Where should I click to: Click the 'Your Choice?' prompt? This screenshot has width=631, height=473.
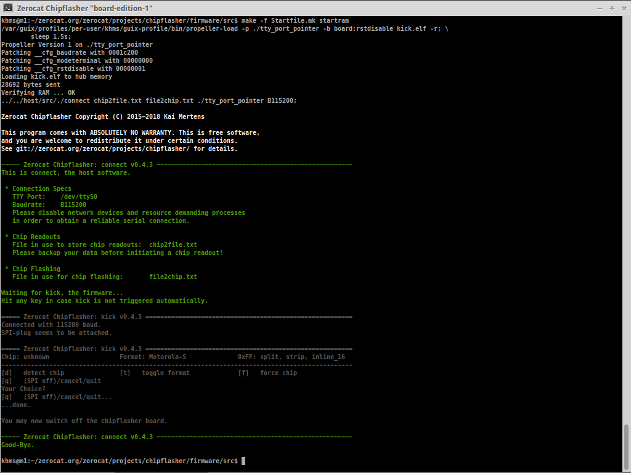pyautogui.click(x=23, y=389)
